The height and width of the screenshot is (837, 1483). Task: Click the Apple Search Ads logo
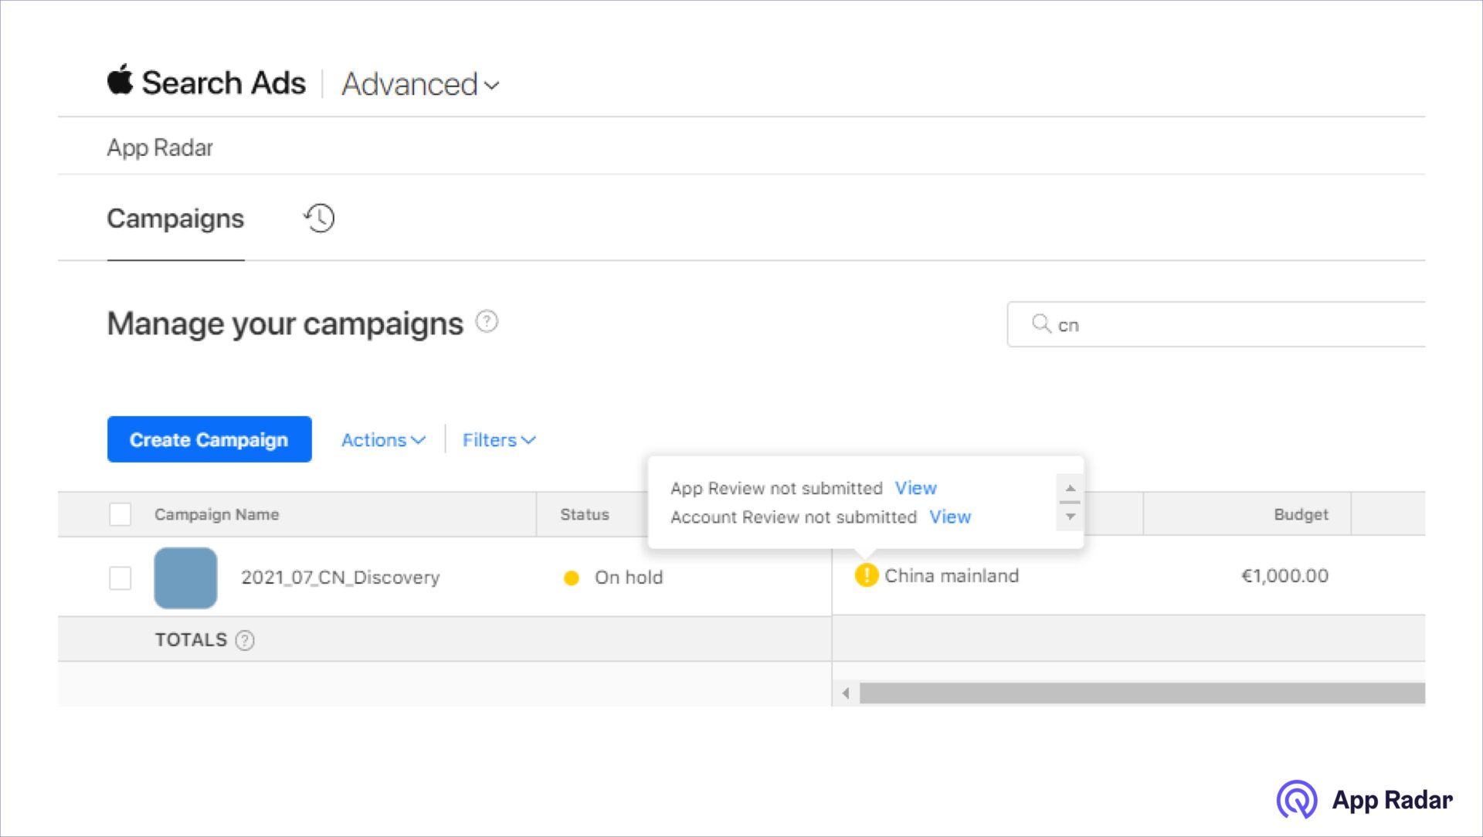coord(206,83)
